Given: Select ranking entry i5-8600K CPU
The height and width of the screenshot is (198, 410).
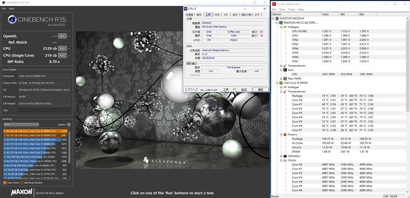Looking at the screenshot, I should (x=35, y=165).
